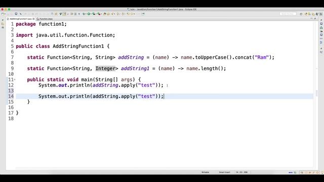
Task: Click the Debug bug icon in toolbar
Action: tap(84, 14)
